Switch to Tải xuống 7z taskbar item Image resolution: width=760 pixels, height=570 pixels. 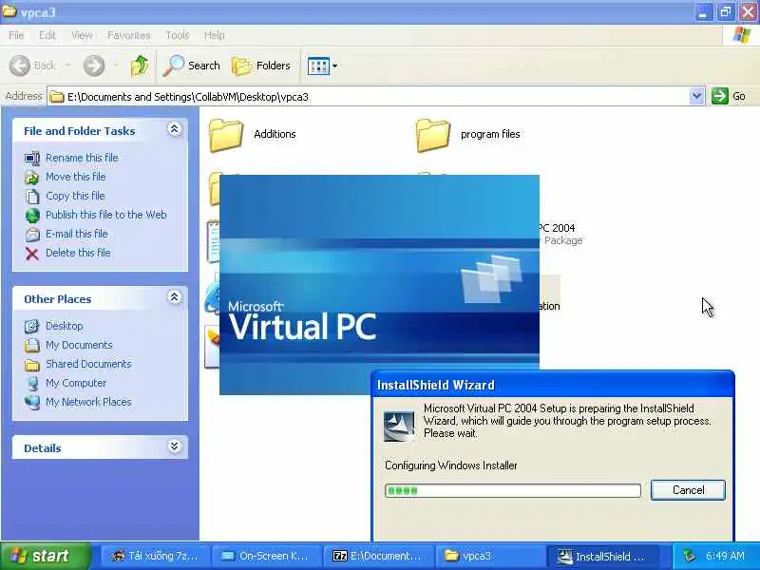tap(155, 556)
